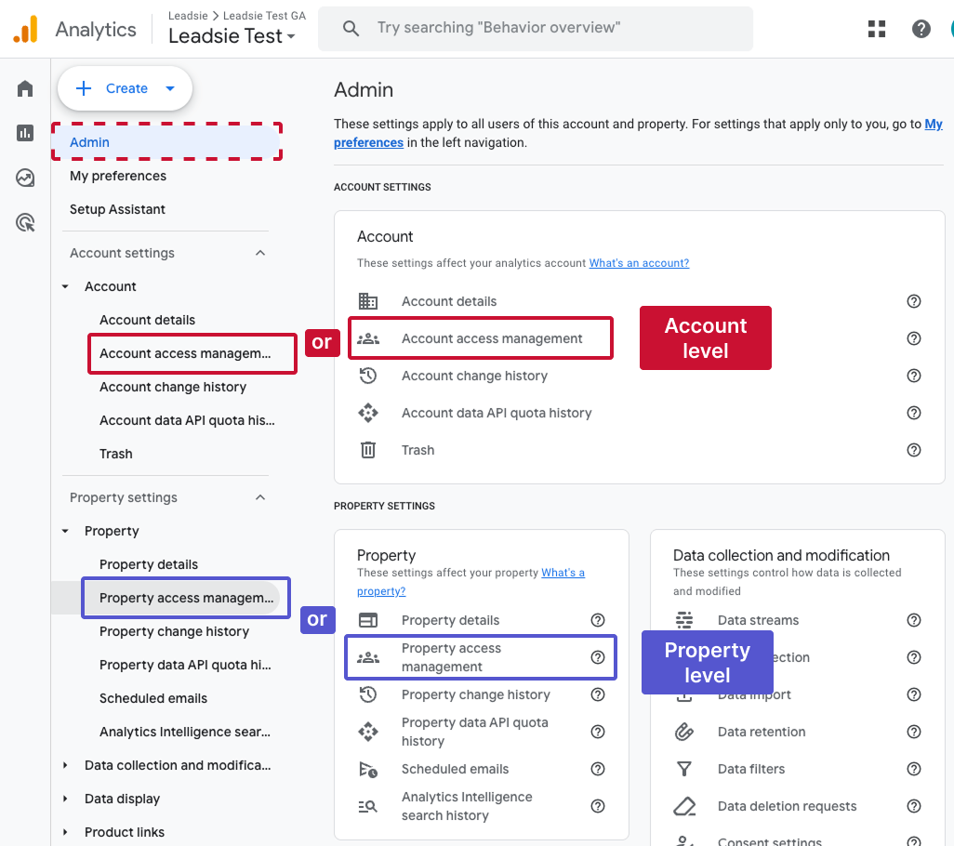Open the Home icon in left rail

[x=25, y=89]
